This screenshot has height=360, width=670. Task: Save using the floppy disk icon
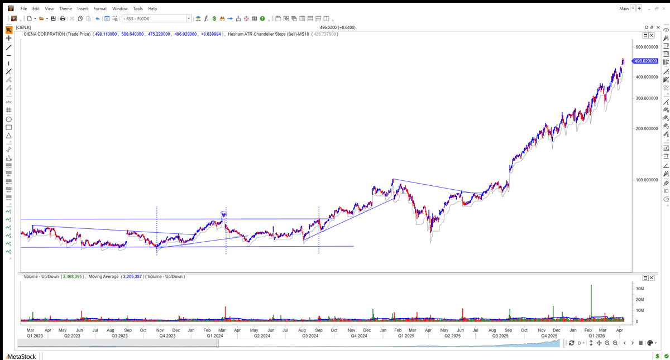[x=54, y=18]
